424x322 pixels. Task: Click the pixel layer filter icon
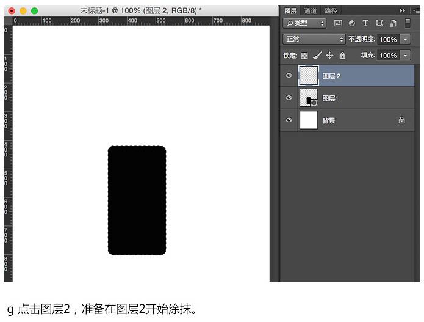tap(338, 23)
